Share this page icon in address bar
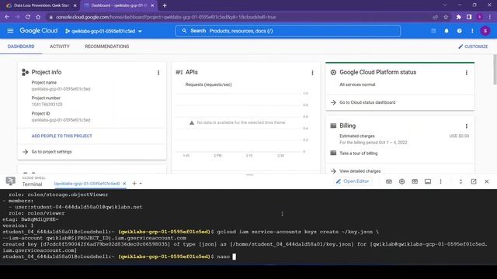 click(435, 17)
